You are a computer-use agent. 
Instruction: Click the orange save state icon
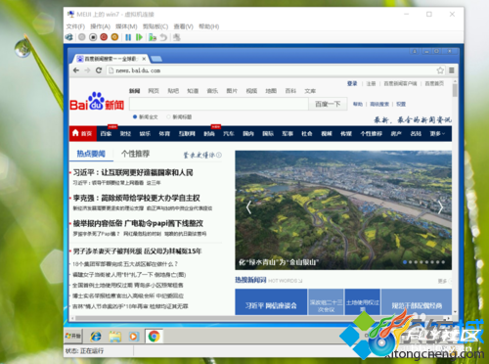114,37
